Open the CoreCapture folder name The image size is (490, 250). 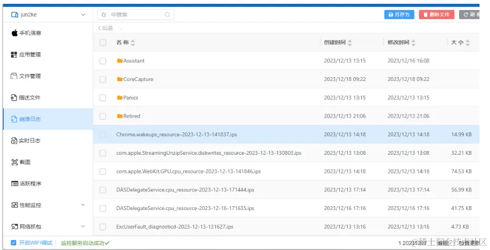[138, 79]
